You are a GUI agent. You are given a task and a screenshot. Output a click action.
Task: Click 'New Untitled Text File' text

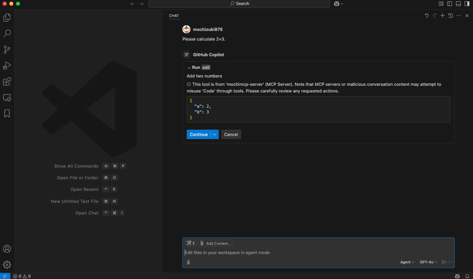(x=75, y=201)
